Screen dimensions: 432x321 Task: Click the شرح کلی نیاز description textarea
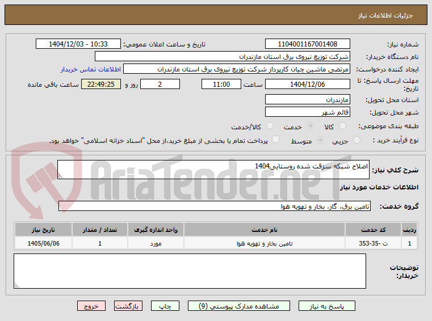(x=213, y=170)
